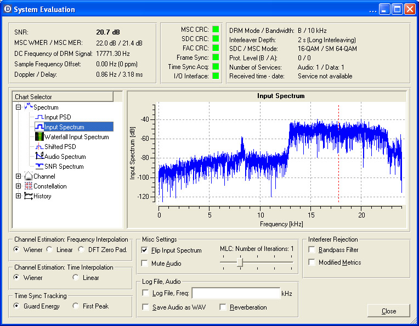419x326 pixels.
Task: Click the MSC CRC green status indicator
Action: [216, 29]
